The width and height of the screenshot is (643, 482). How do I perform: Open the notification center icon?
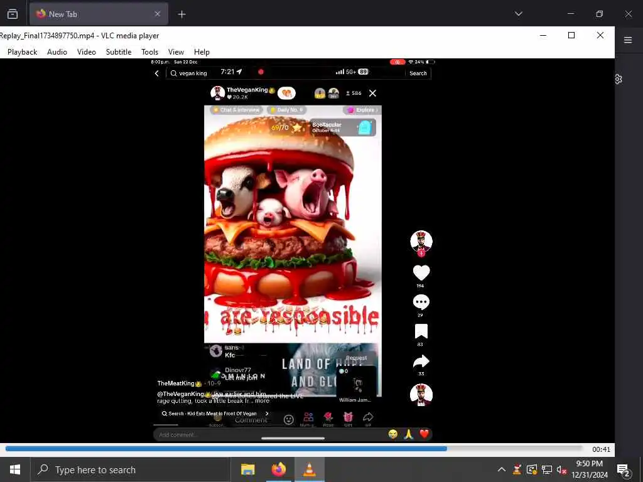point(624,470)
